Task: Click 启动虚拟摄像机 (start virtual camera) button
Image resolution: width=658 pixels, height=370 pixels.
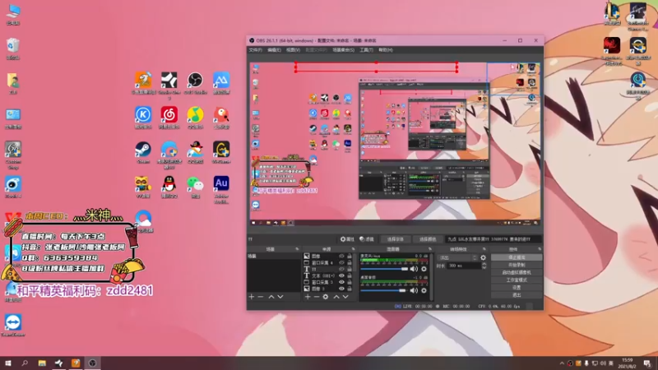Action: click(x=517, y=273)
